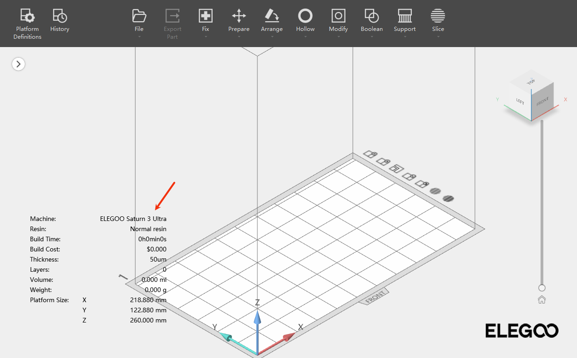Viewport: 577px width, 358px height.
Task: Click the Machine: label
Action: click(x=43, y=219)
